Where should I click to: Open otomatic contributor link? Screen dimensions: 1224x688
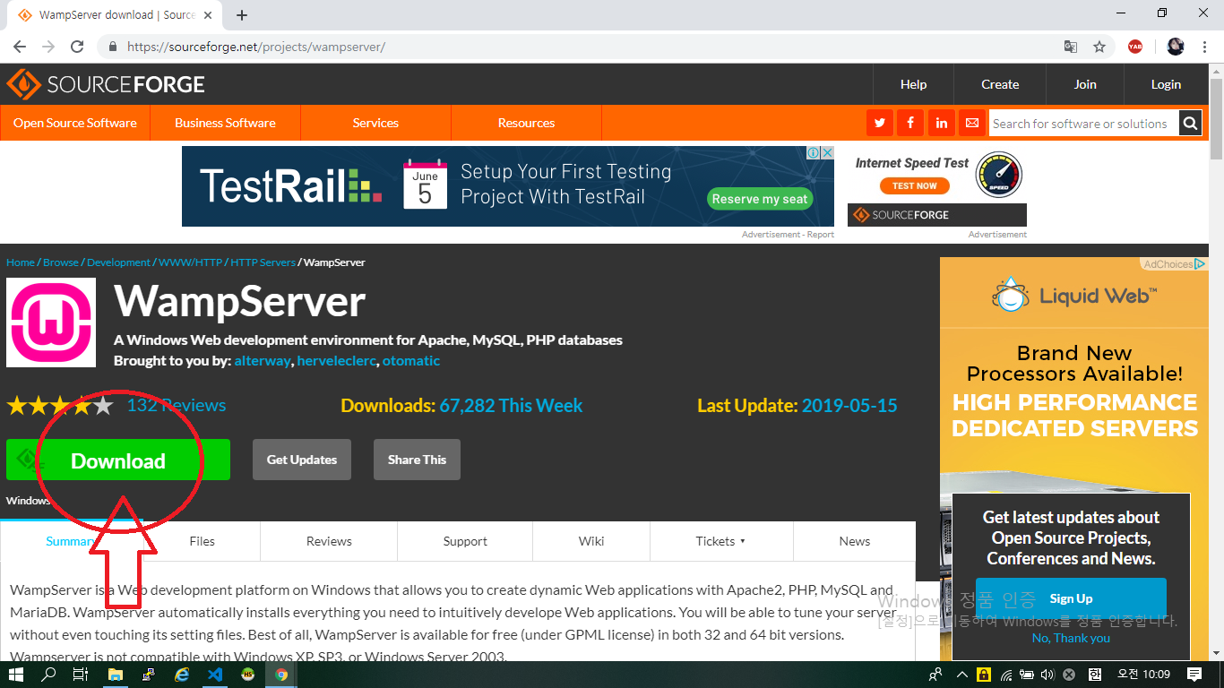(411, 360)
